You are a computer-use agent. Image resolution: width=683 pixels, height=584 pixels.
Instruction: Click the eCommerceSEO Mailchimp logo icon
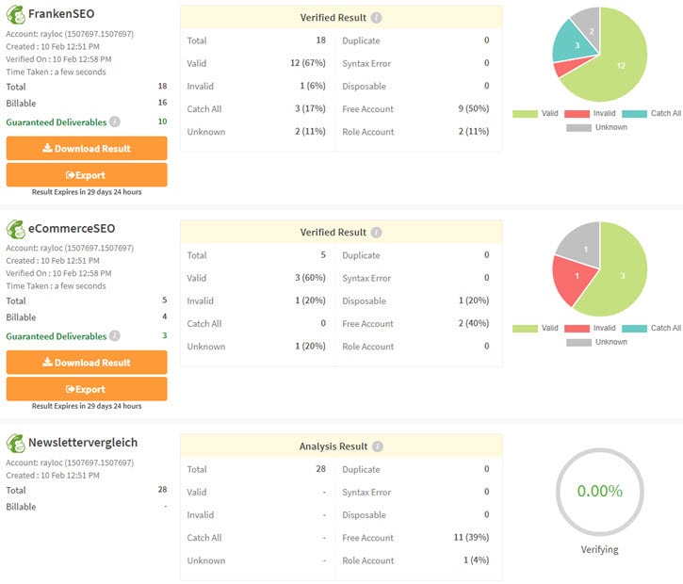click(16, 229)
